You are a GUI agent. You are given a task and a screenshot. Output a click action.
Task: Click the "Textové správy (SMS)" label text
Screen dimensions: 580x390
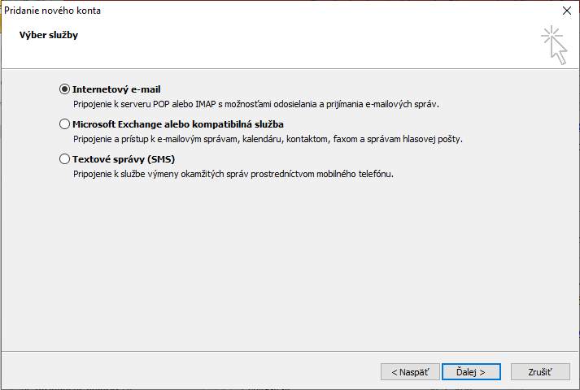click(x=124, y=159)
